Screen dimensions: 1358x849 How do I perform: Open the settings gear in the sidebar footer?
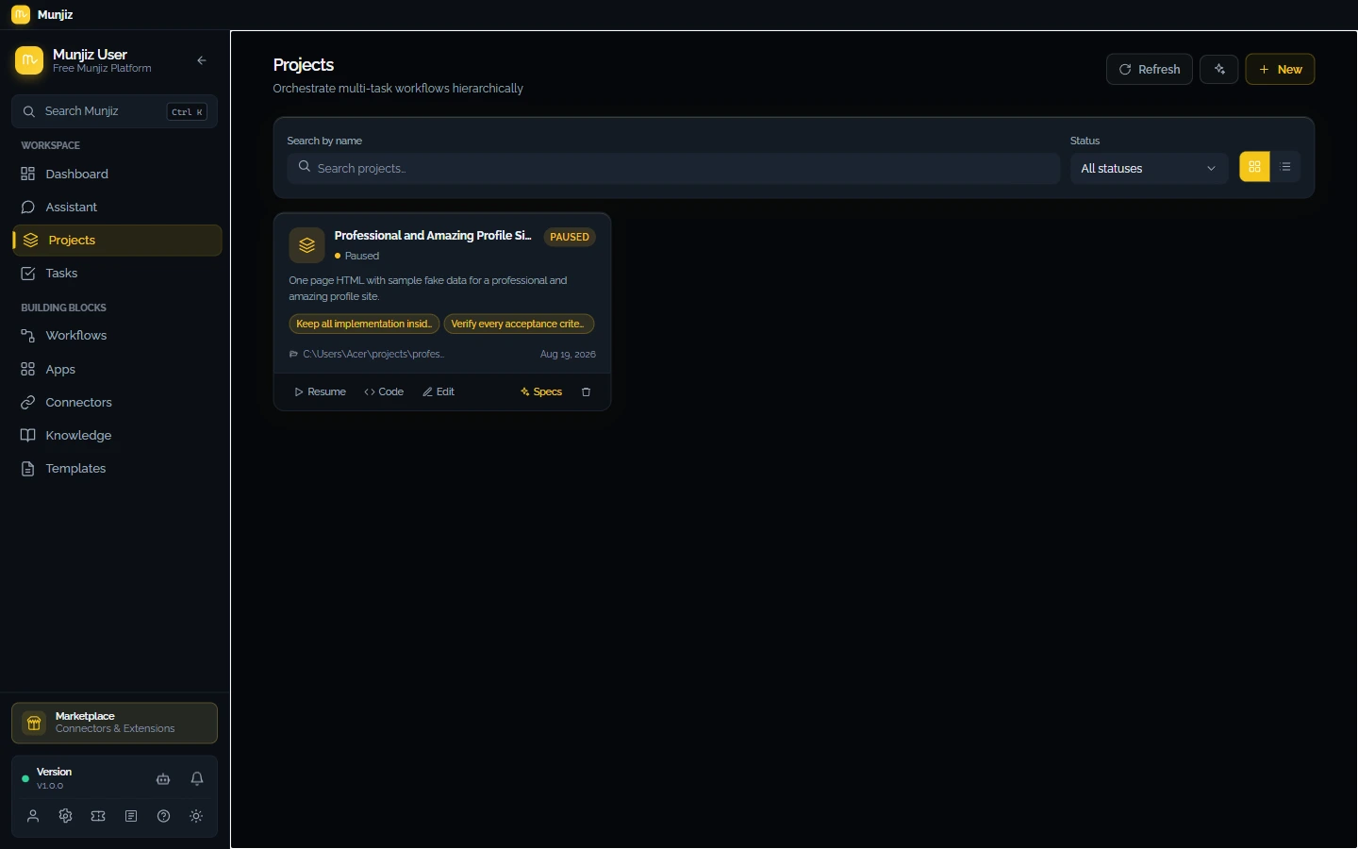point(65,816)
